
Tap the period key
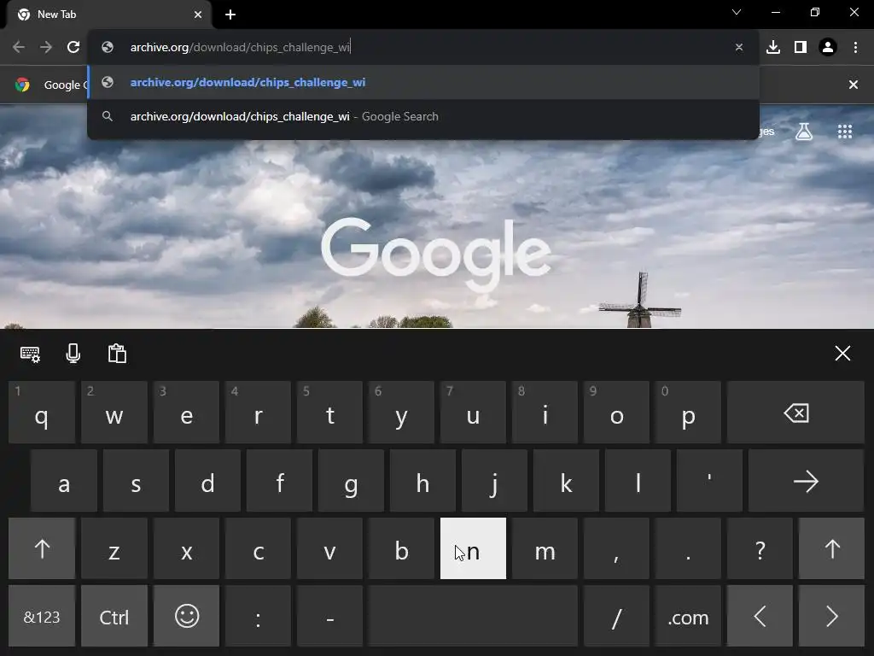[x=688, y=549]
